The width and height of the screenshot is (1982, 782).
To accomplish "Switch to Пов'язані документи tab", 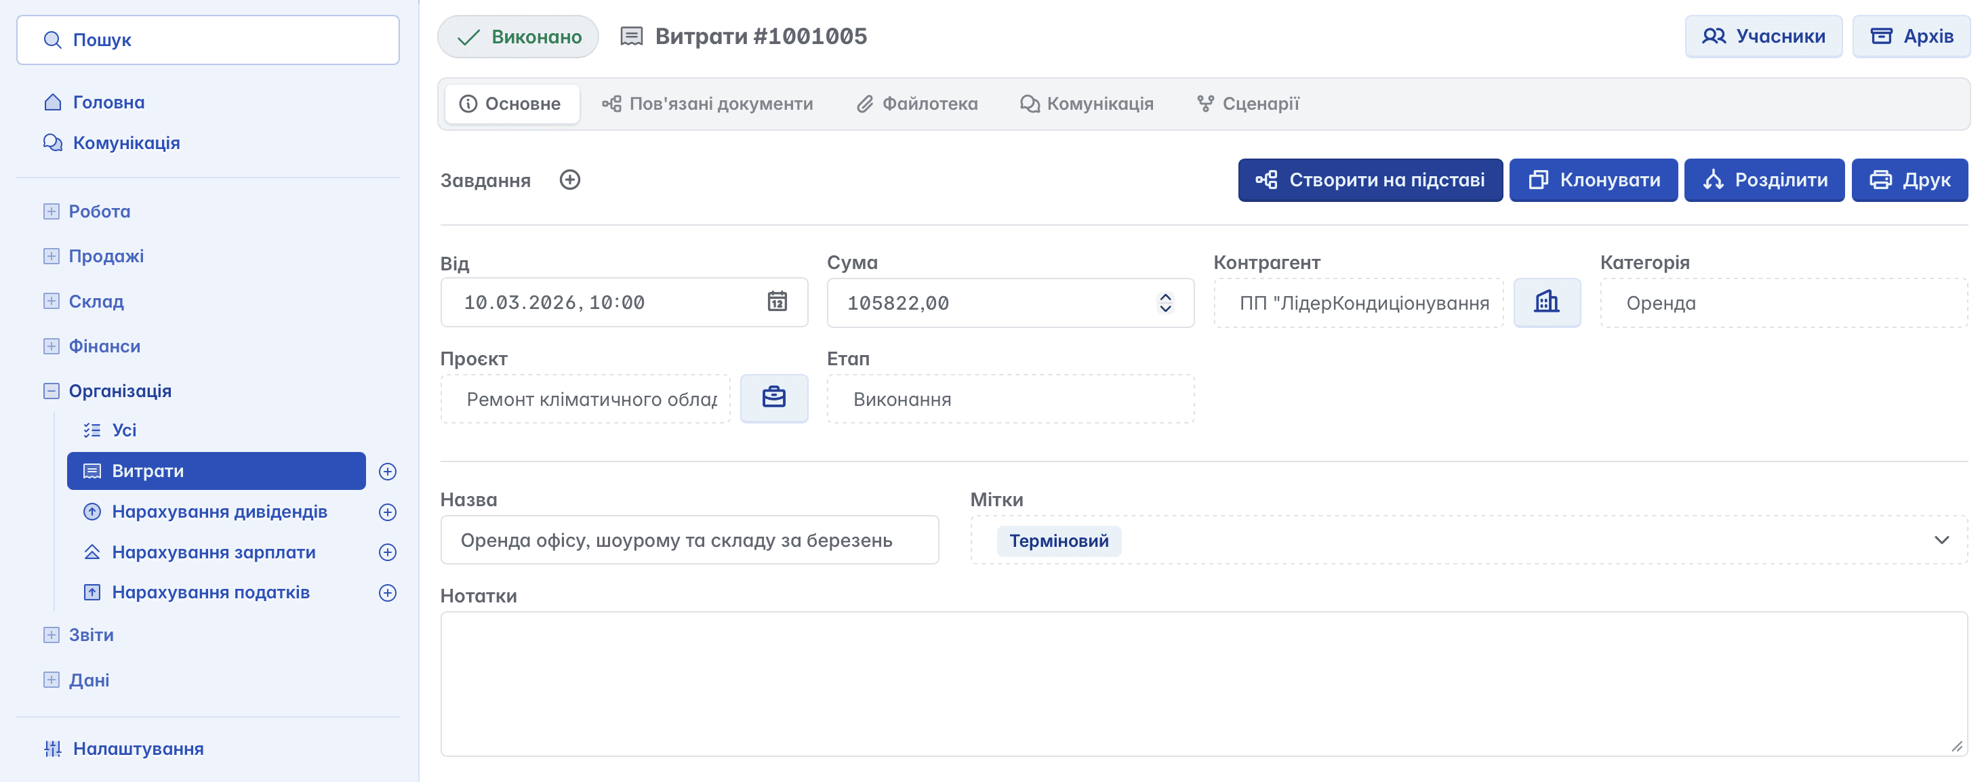I will 707,104.
